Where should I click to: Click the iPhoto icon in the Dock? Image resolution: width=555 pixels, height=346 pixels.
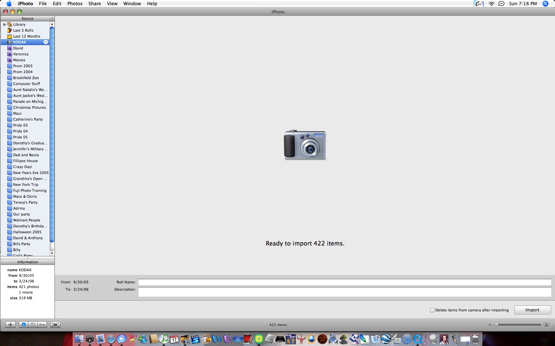pyautogui.click(x=185, y=339)
